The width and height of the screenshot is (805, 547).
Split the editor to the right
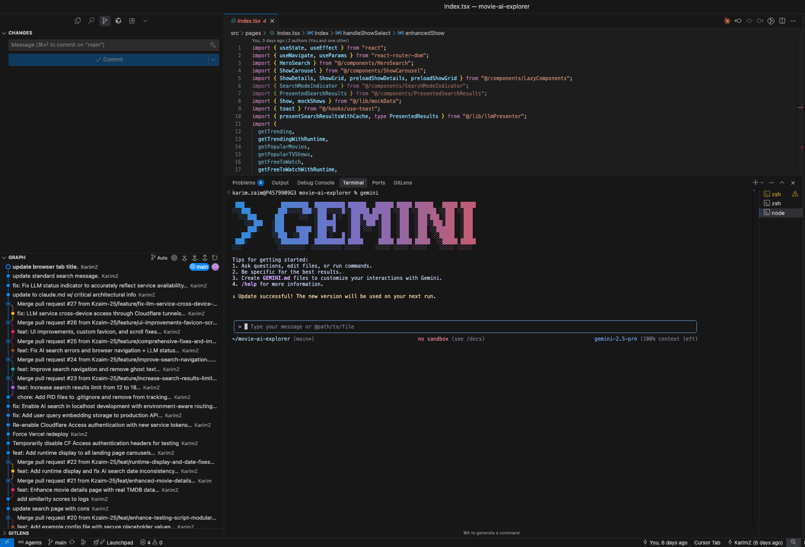pyautogui.click(x=782, y=21)
